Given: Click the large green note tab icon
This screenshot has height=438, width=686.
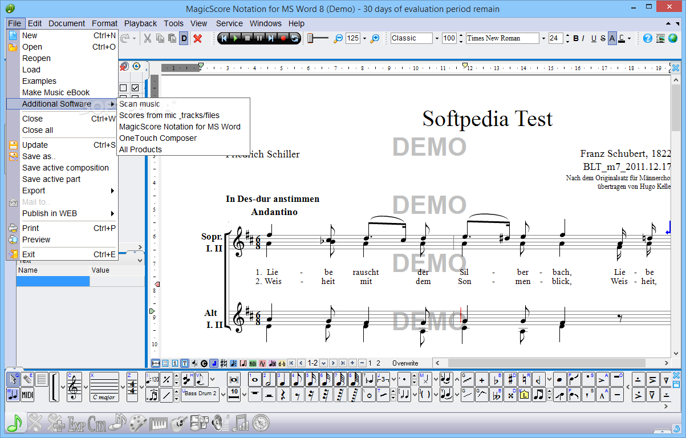Looking at the screenshot, I should coord(14,422).
